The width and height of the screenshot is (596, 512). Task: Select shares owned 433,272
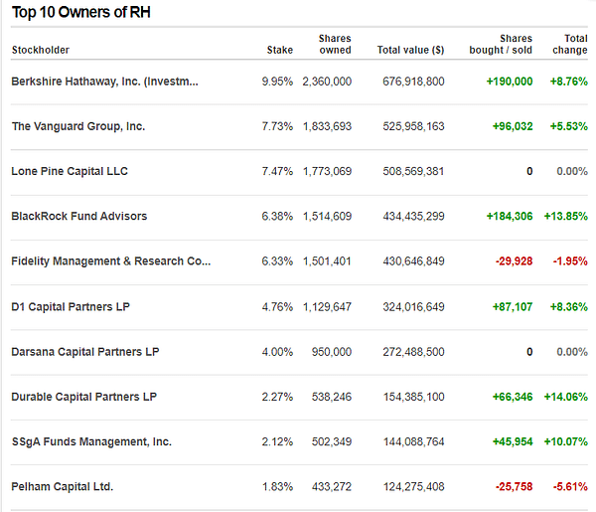[x=332, y=486]
